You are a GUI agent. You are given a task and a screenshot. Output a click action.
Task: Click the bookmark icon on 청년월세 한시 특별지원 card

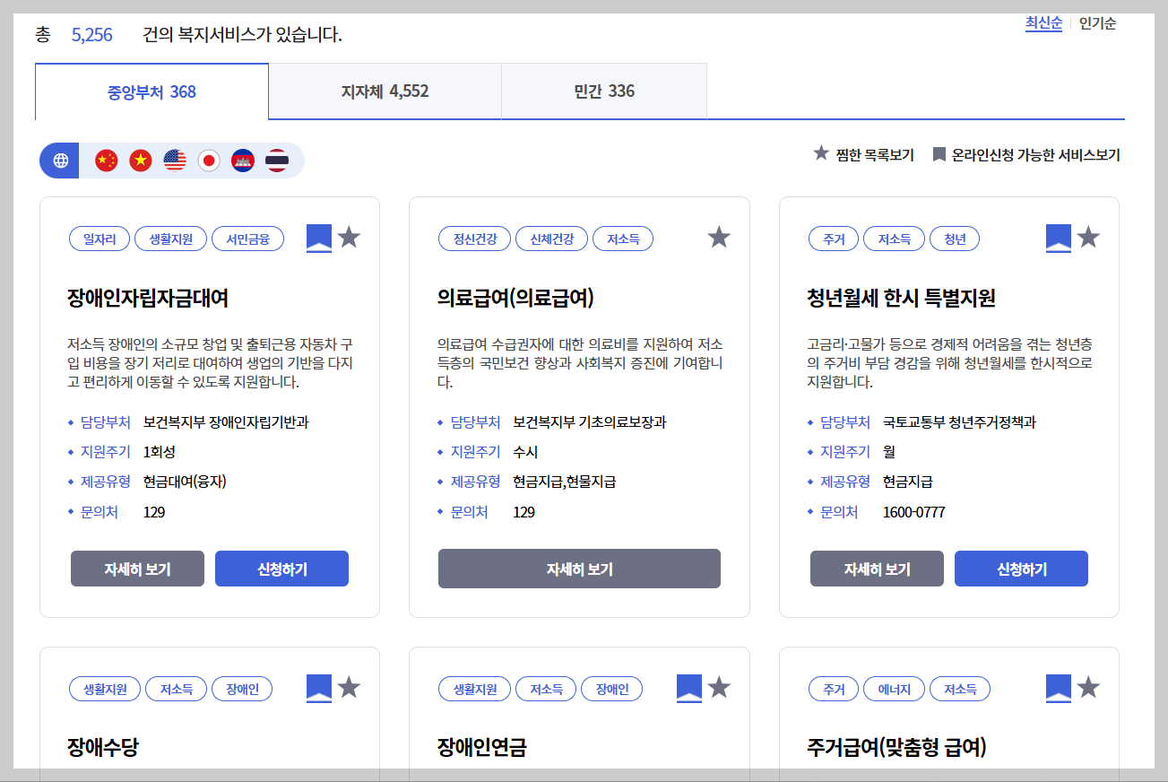point(1059,239)
